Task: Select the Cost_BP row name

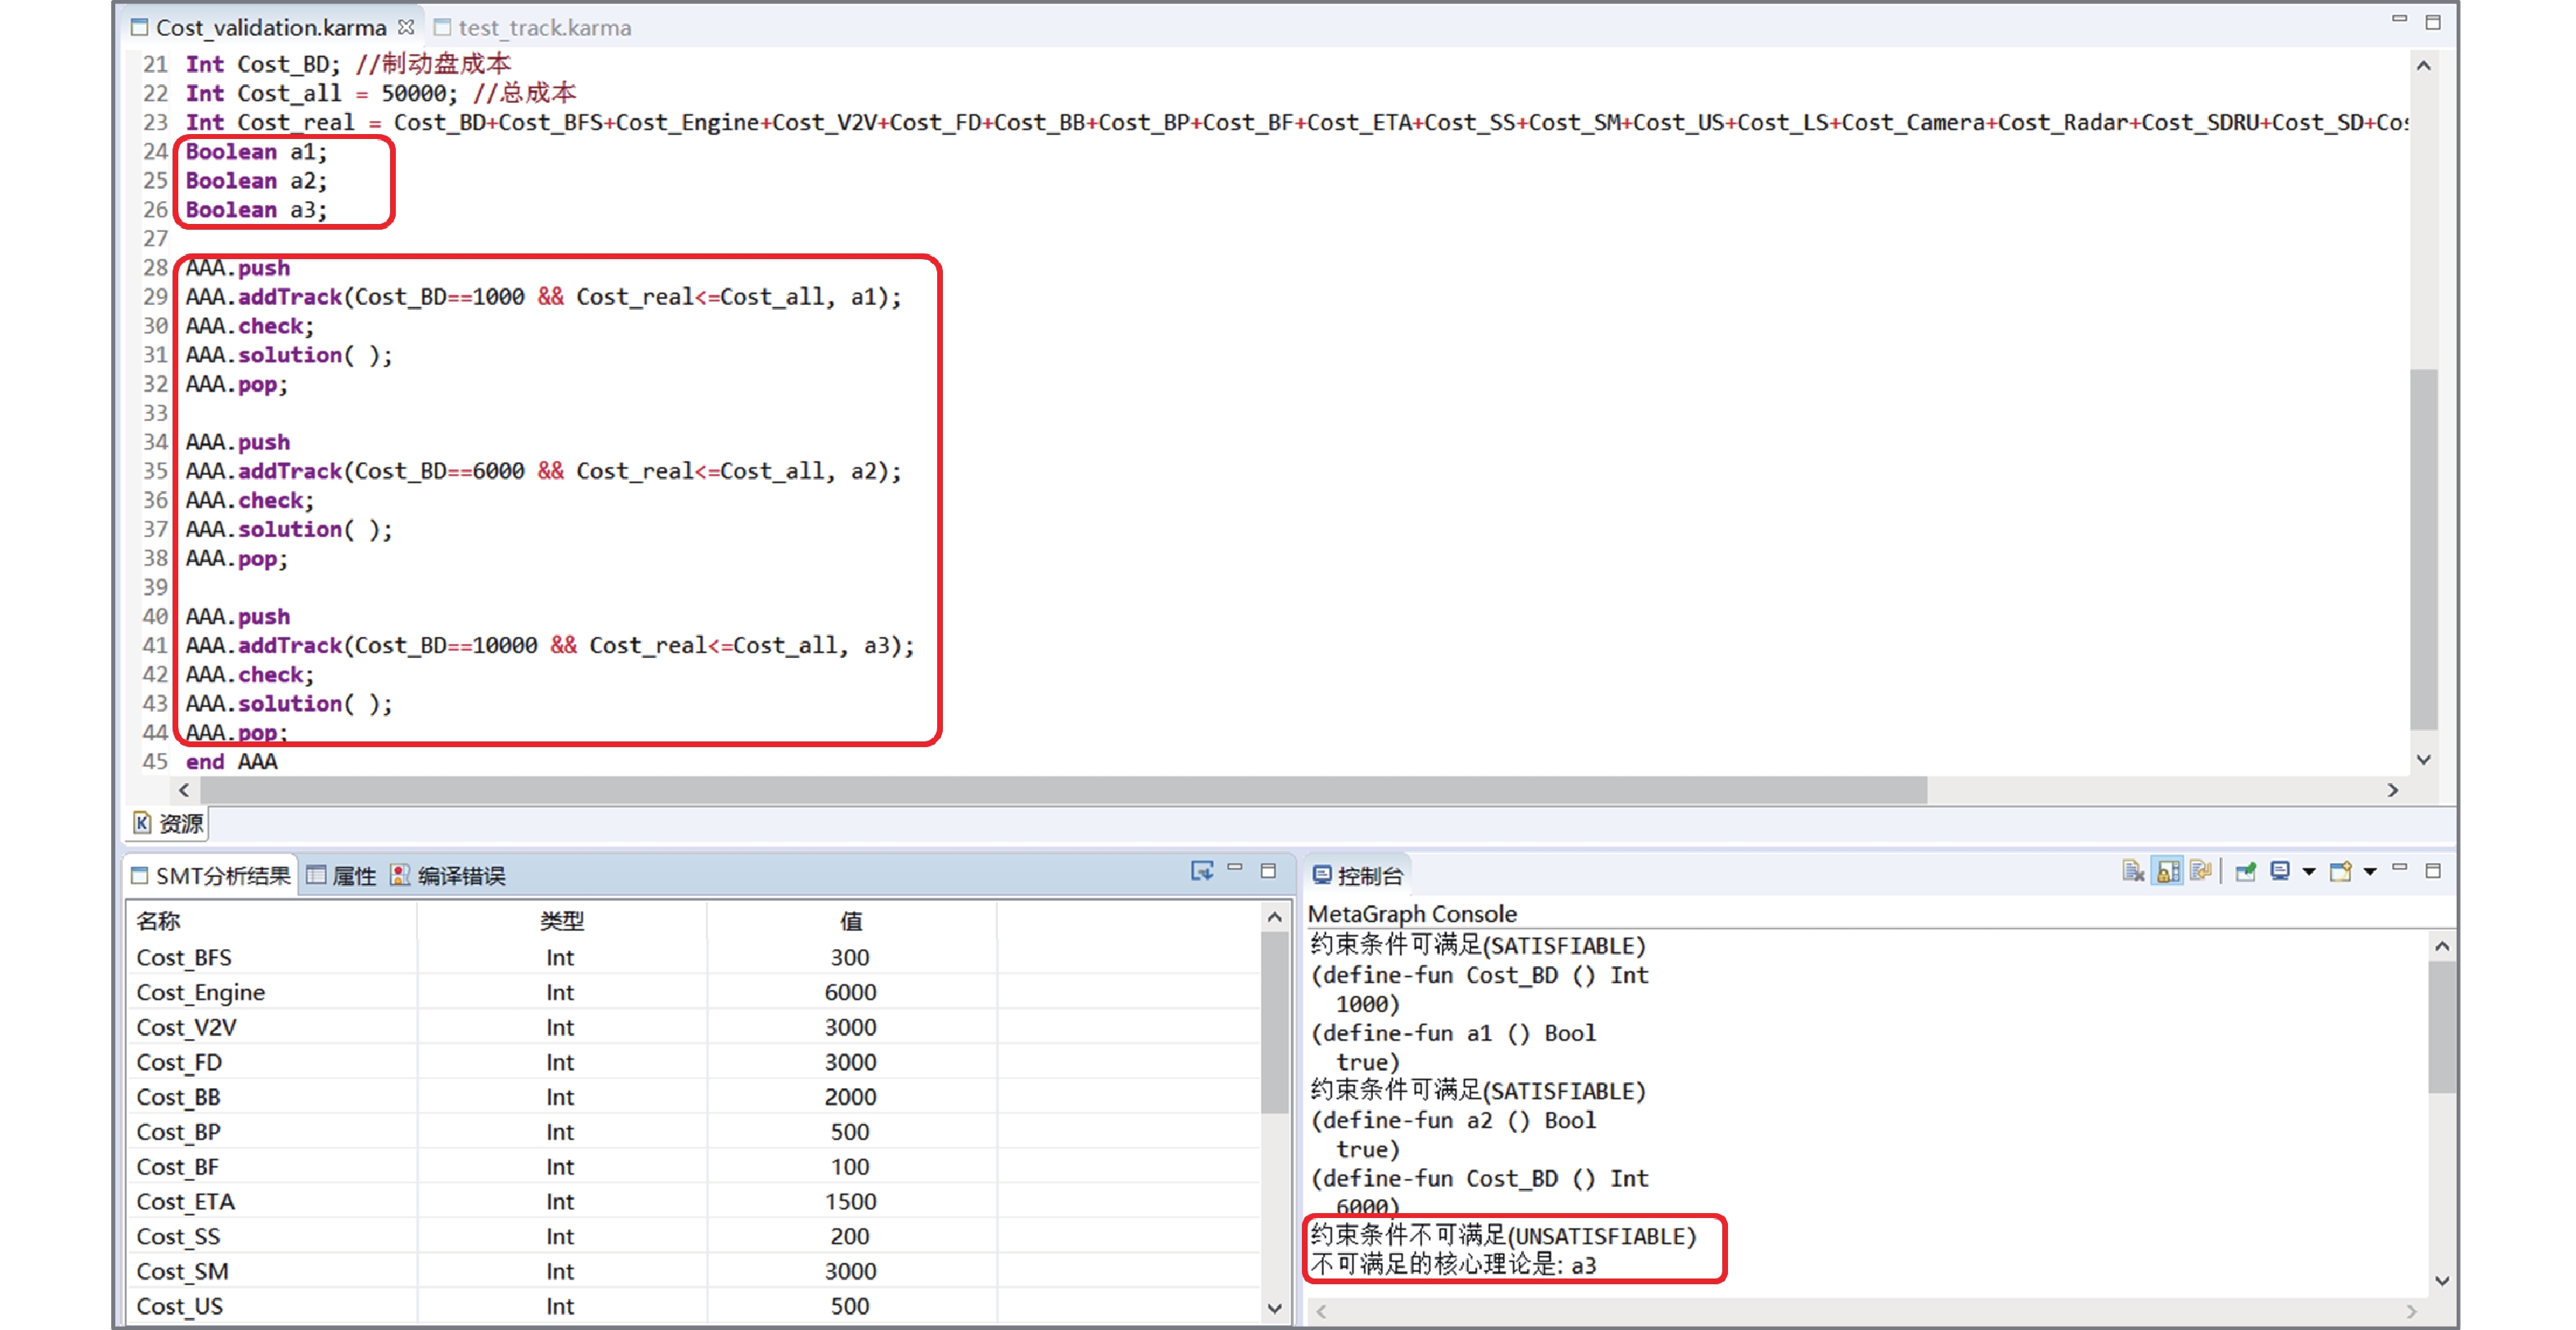Action: pos(178,1132)
